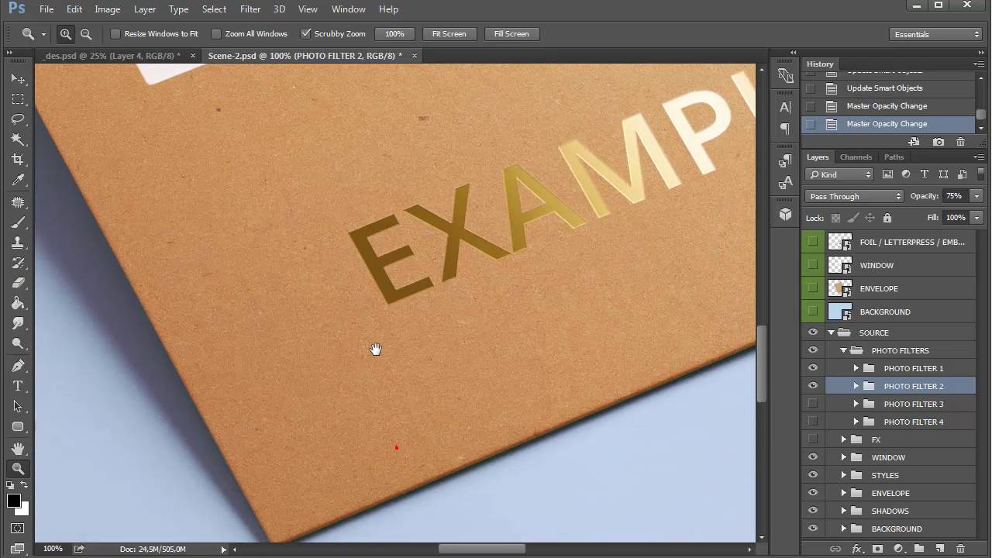Select the Healing Brush tool
The width and height of the screenshot is (992, 558).
click(18, 202)
